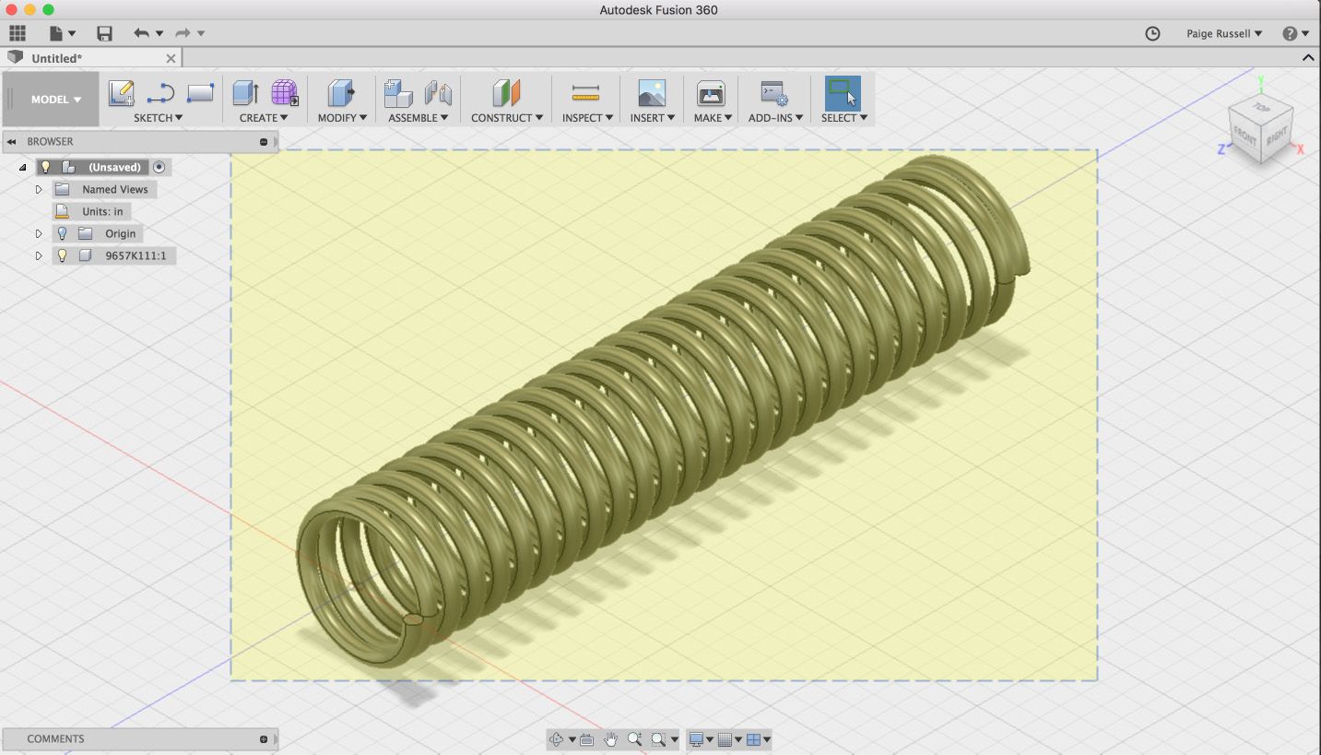Expand the 9657K111:1 component

39,255
